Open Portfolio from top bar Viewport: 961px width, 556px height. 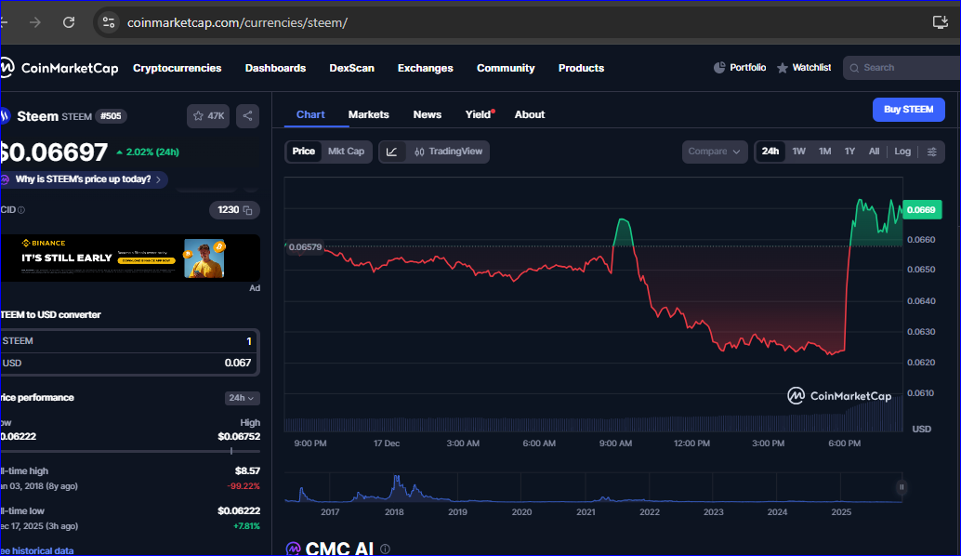pos(740,68)
